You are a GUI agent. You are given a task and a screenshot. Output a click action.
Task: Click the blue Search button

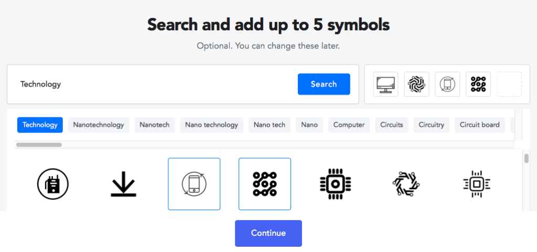tap(324, 84)
